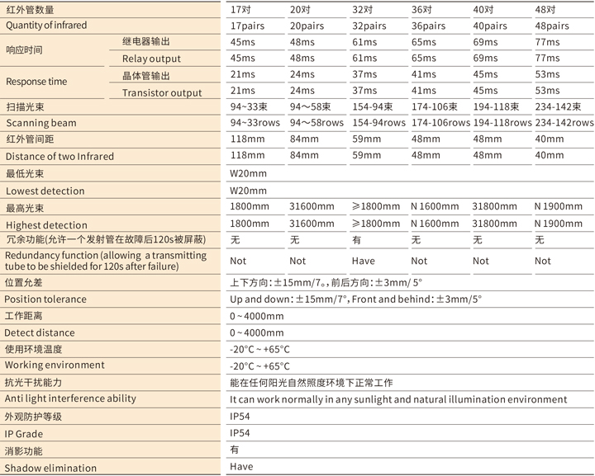The image size is (595, 476).
Task: Click the 'IP Grade' label
Action: pos(23,434)
